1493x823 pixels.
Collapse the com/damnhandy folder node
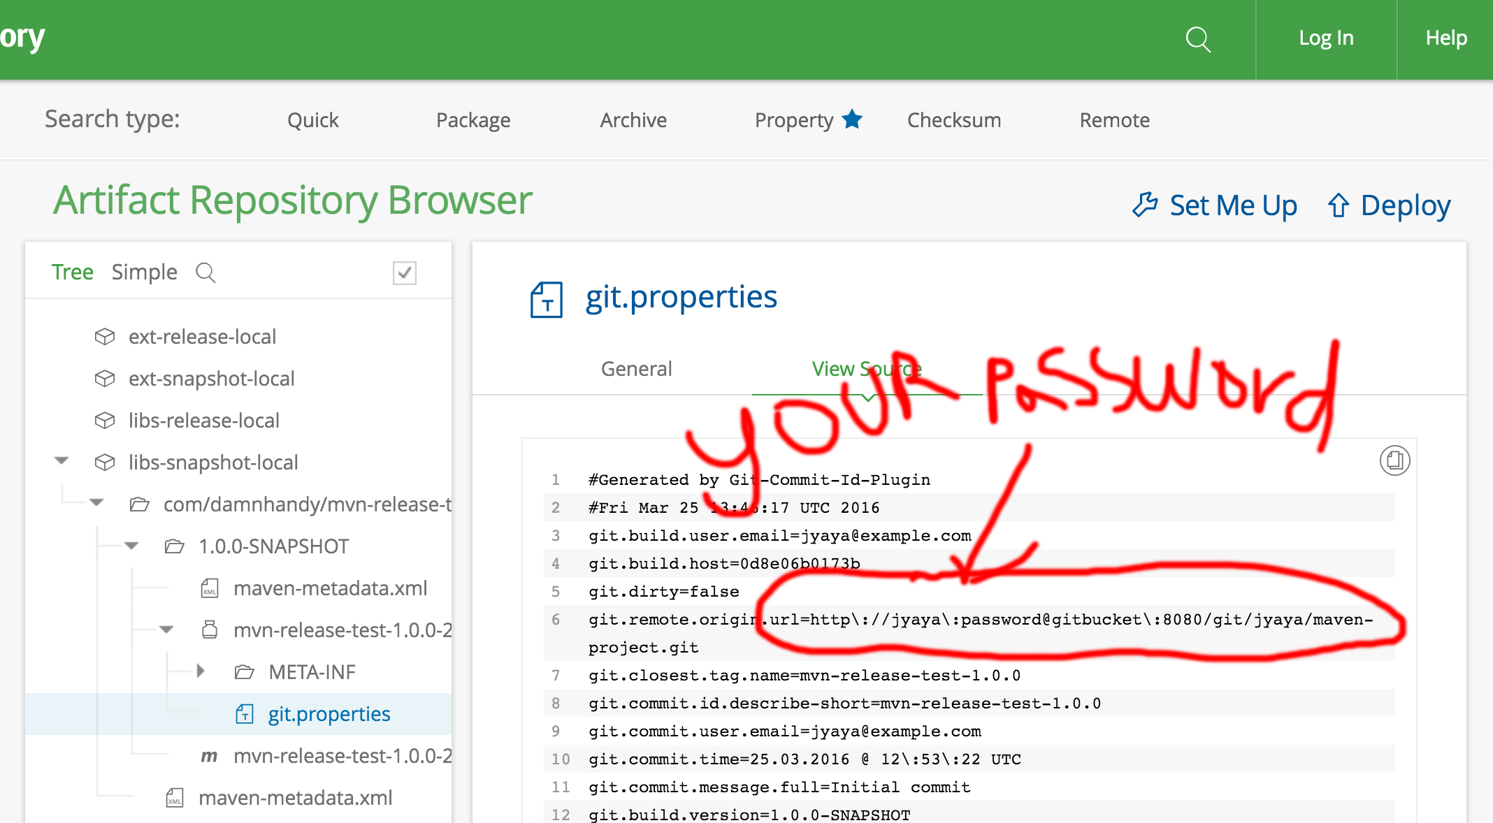pyautogui.click(x=96, y=503)
